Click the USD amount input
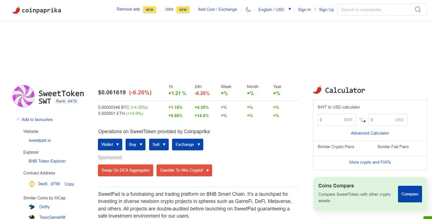The height and width of the screenshot is (219, 432). pos(388,120)
